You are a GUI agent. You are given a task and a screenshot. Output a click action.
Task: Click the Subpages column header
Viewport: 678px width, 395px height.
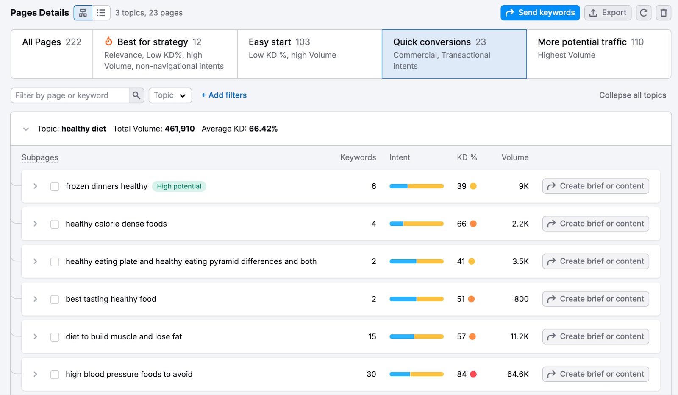click(40, 157)
